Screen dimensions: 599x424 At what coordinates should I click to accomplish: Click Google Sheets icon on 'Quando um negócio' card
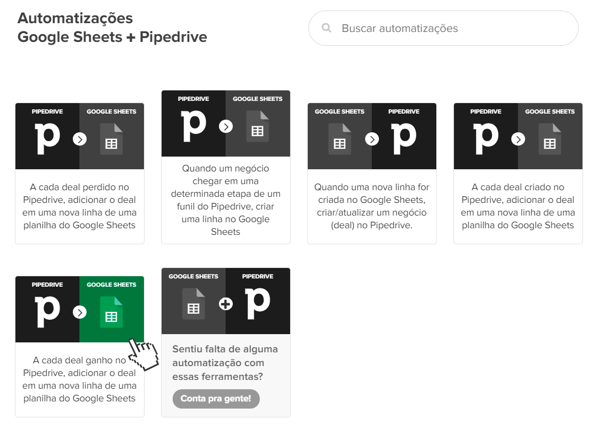pyautogui.click(x=258, y=126)
